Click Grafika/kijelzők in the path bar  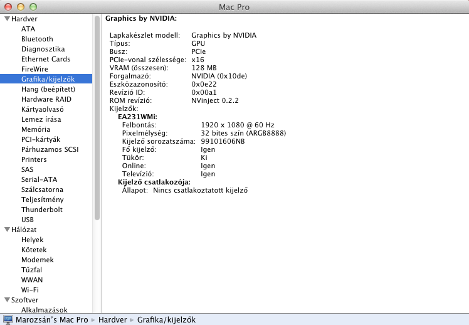pyautogui.click(x=166, y=319)
